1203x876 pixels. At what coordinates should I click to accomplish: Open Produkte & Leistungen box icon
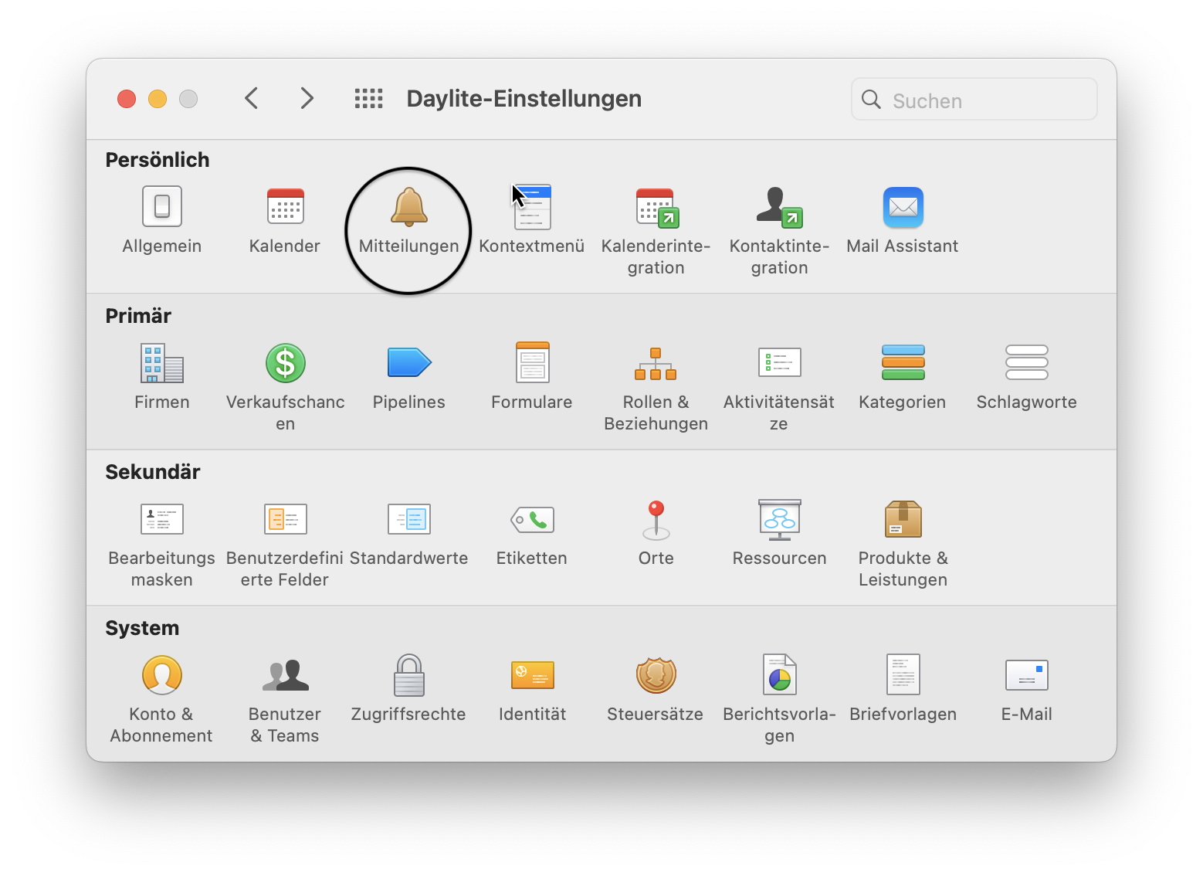(x=903, y=519)
